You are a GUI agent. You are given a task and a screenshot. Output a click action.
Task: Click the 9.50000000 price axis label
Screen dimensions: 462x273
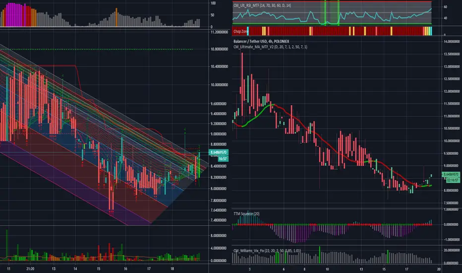(452, 153)
